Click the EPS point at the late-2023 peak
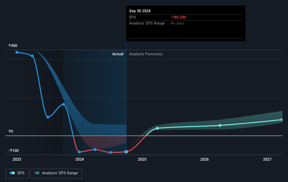Viewport: 288px width, 182px height. coord(63,104)
